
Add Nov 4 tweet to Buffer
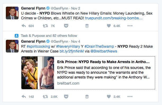87,97
